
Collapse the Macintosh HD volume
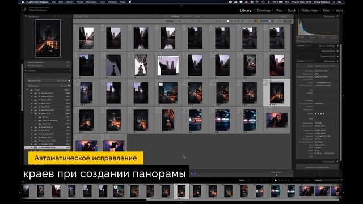coord(69,80)
